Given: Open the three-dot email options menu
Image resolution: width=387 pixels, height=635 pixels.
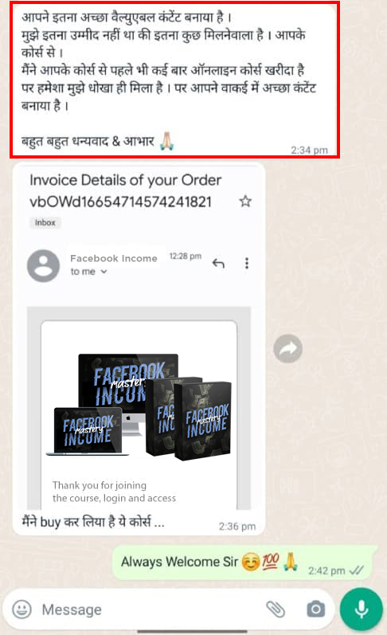Looking at the screenshot, I should [247, 263].
